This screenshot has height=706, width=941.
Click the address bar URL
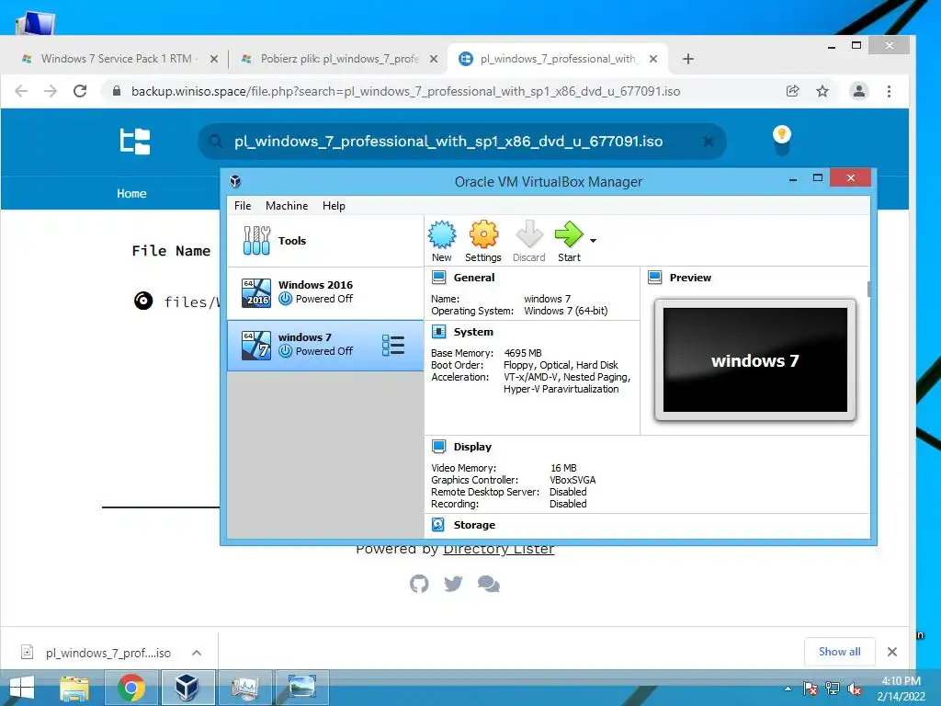(x=405, y=91)
